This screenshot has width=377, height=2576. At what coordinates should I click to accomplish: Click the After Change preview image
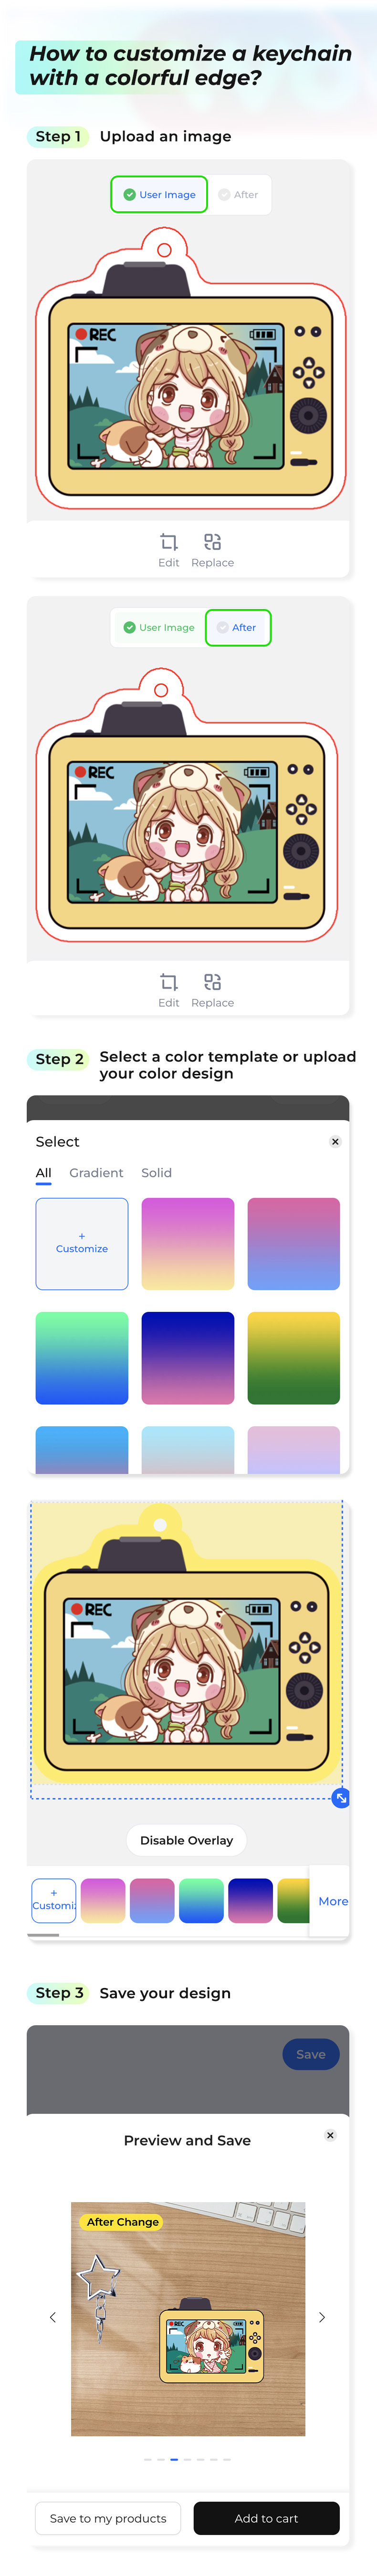(188, 2318)
